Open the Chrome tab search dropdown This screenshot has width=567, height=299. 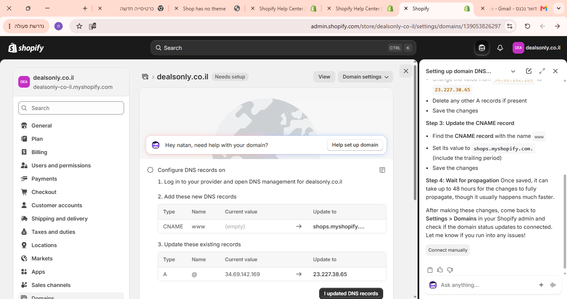pyautogui.click(x=559, y=8)
